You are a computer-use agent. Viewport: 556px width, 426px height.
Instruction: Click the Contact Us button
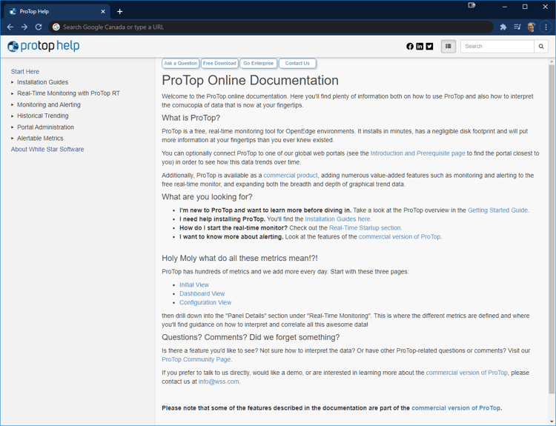pyautogui.click(x=297, y=64)
